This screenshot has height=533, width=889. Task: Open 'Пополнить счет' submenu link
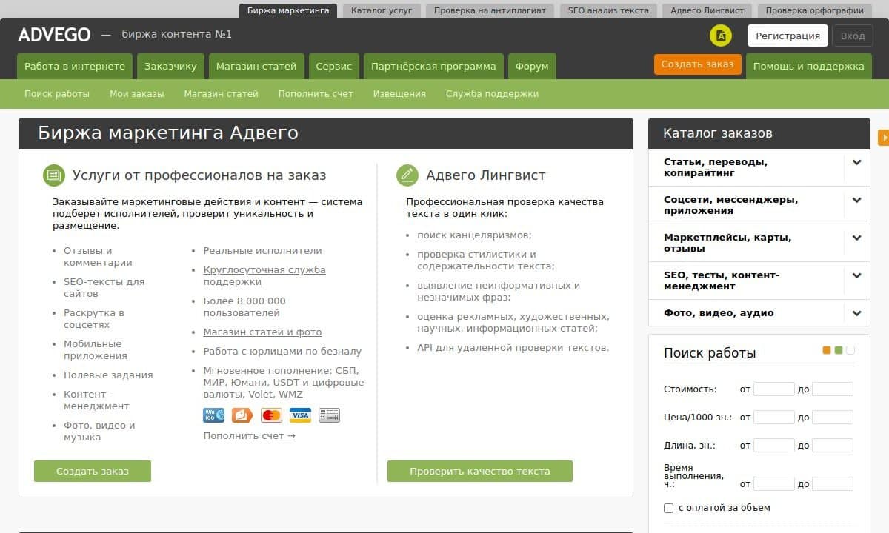coord(316,94)
